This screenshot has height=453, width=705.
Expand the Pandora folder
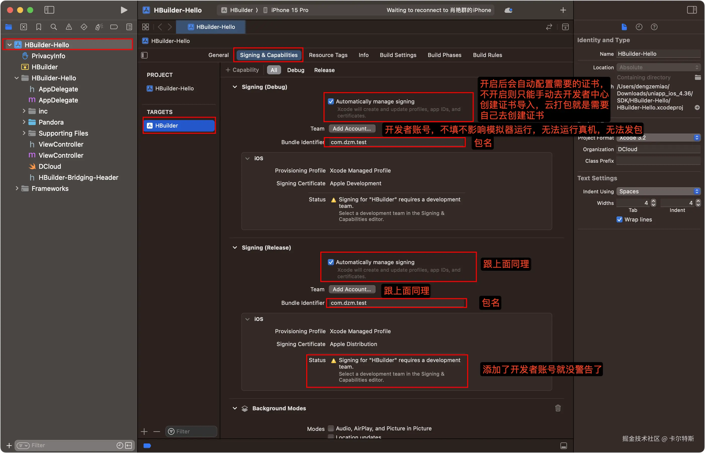click(24, 122)
